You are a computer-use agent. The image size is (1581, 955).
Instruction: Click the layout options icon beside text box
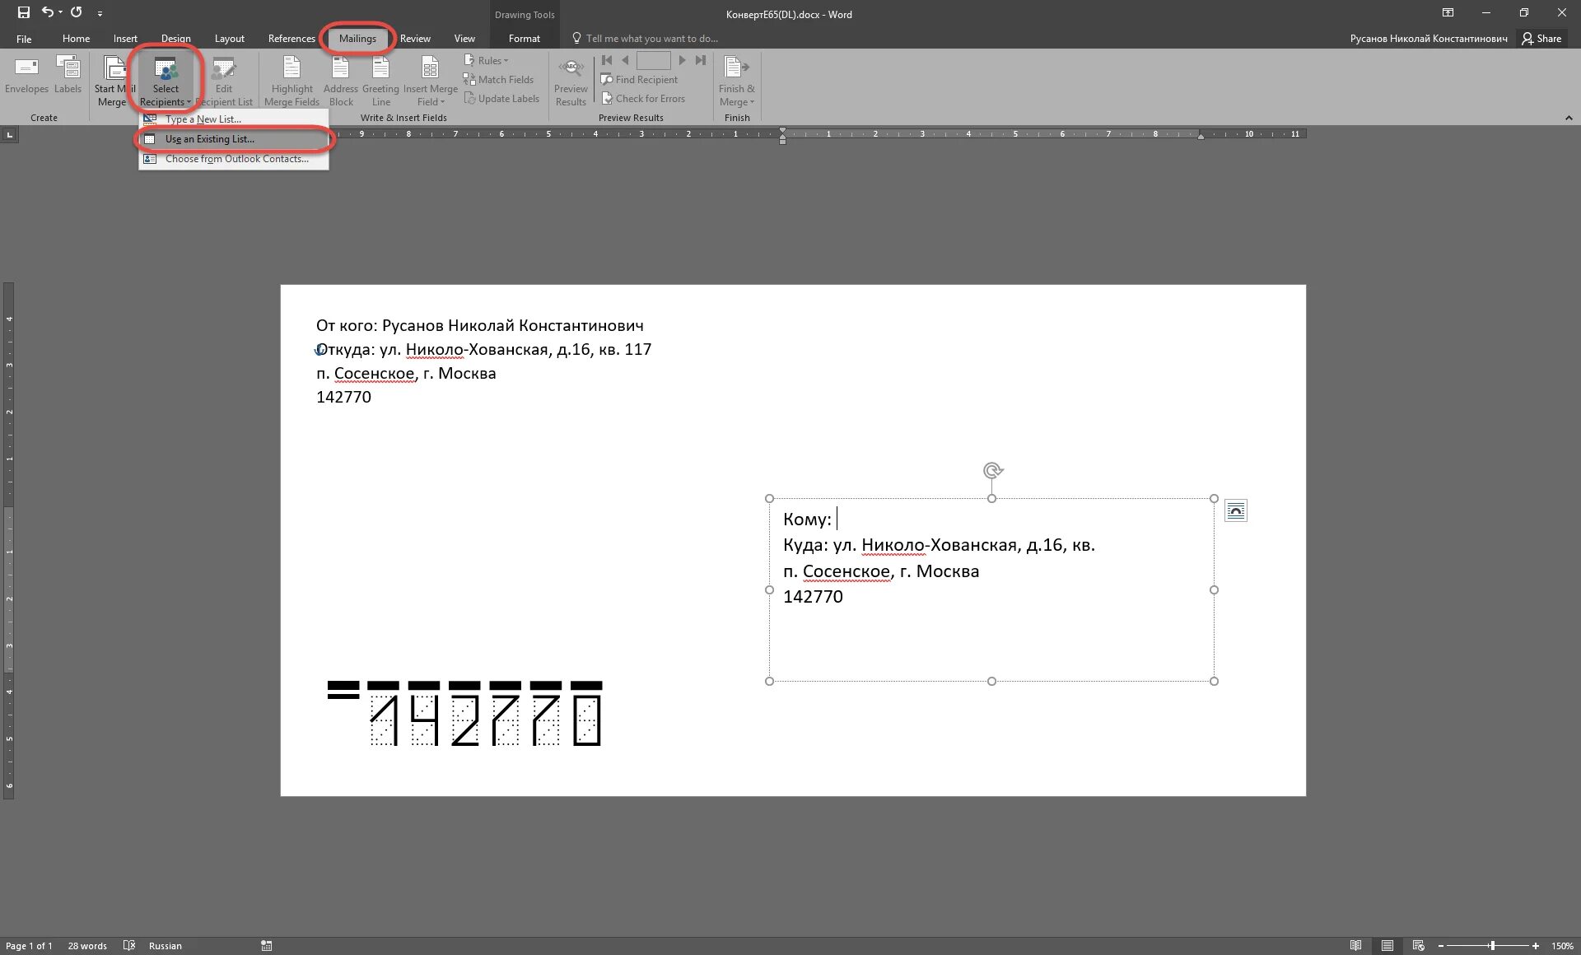(1235, 511)
